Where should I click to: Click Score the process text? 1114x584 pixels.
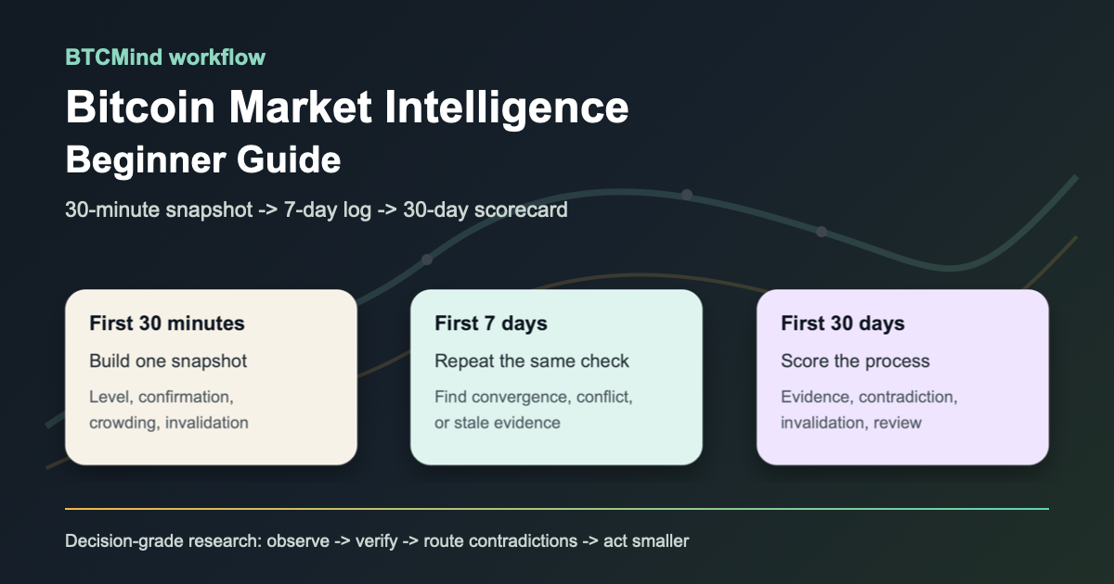tap(855, 361)
